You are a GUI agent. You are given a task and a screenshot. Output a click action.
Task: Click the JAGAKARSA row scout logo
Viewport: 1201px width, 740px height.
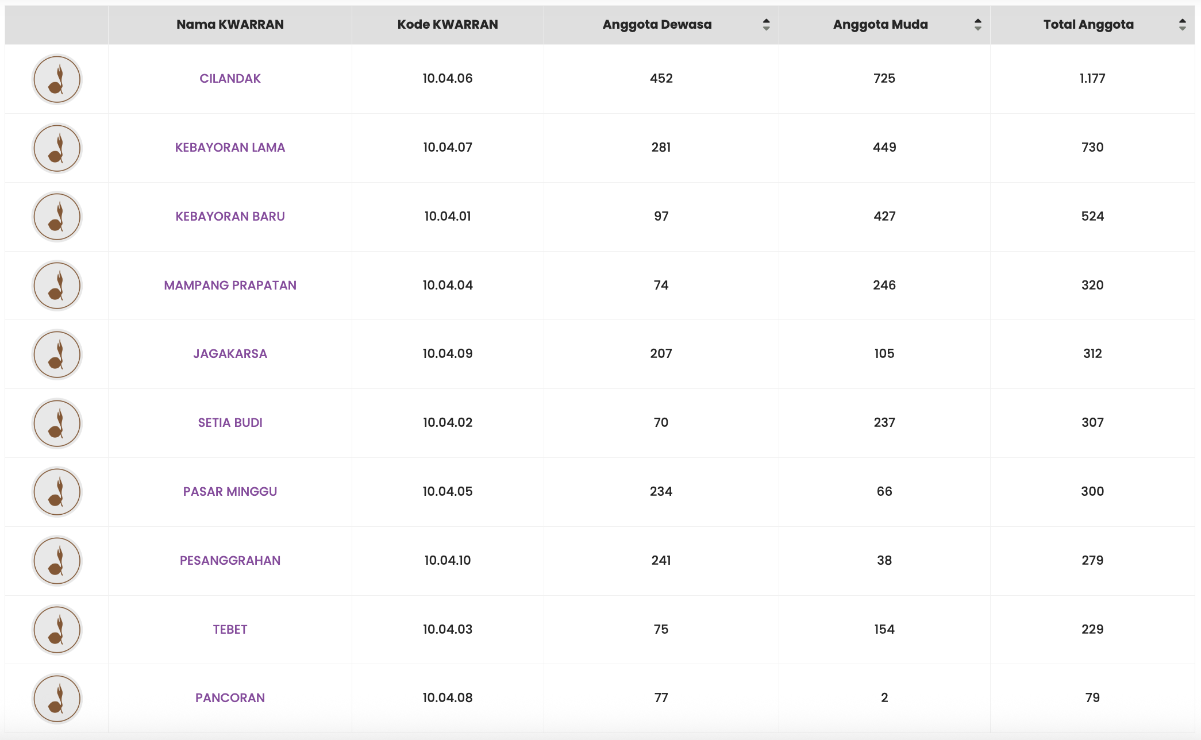[x=57, y=354]
